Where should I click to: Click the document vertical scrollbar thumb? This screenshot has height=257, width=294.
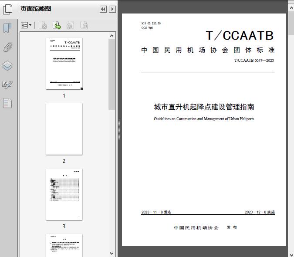click(x=291, y=23)
